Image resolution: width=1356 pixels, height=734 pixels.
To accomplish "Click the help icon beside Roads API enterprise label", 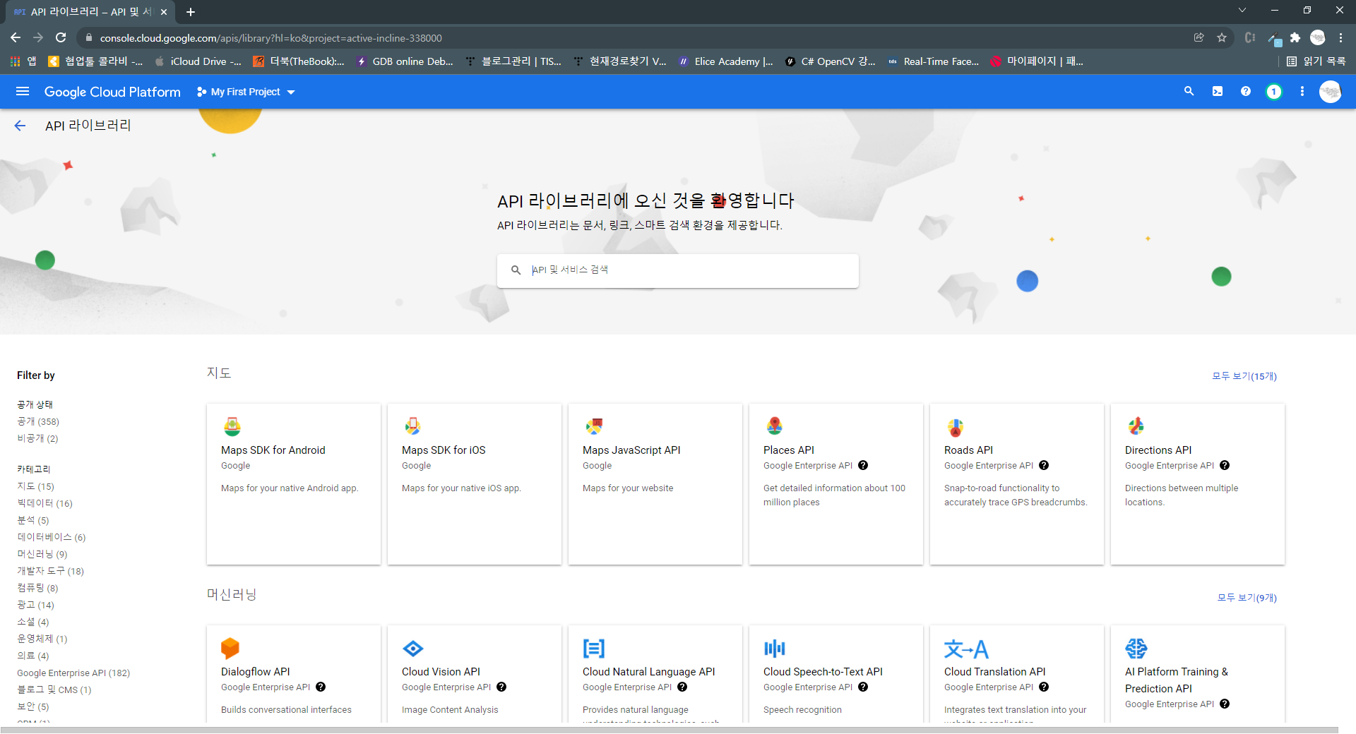I will pos(1044,465).
